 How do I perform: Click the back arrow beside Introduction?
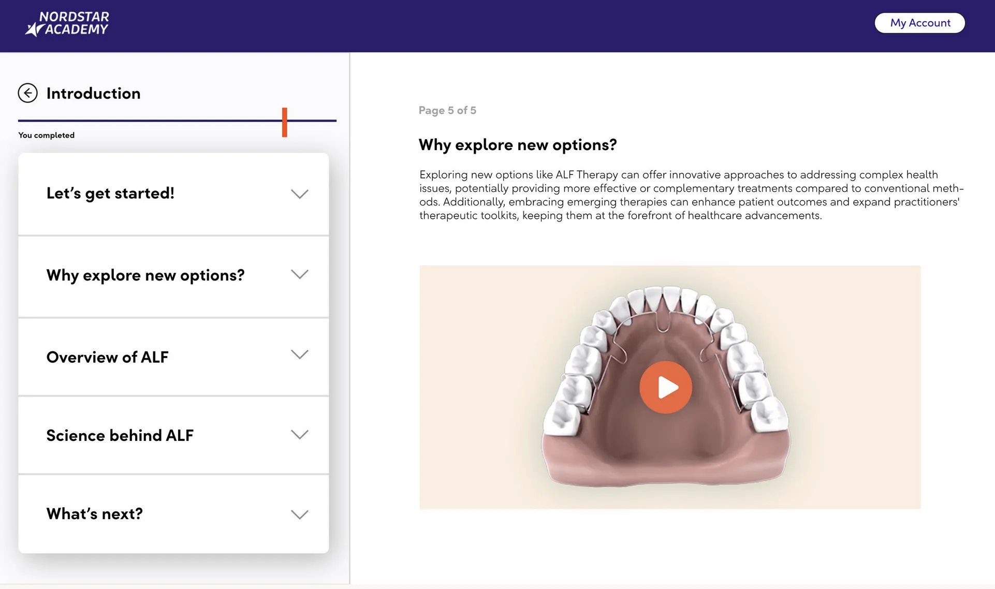(x=27, y=93)
